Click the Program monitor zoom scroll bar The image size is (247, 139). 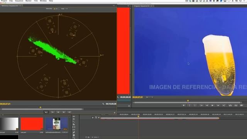[x=187, y=103]
